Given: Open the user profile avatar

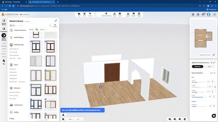Looking at the screenshot, I should 208,14.
